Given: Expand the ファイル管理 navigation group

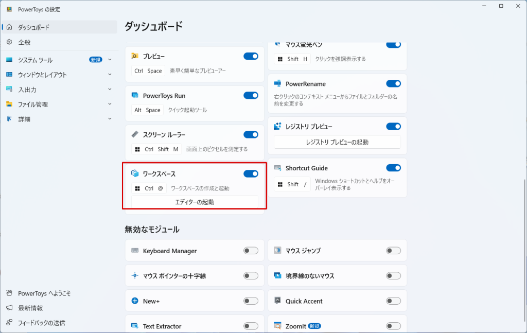Looking at the screenshot, I should [110, 104].
